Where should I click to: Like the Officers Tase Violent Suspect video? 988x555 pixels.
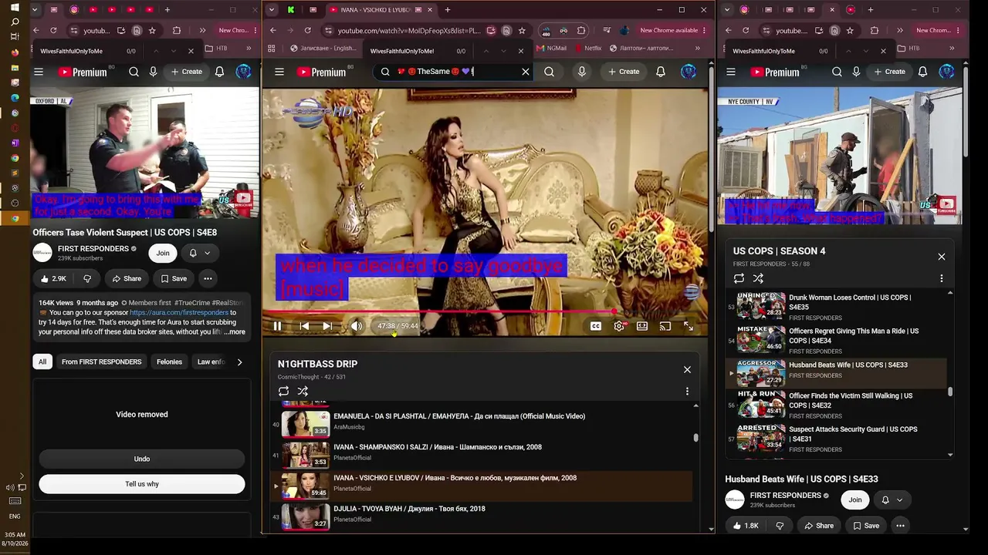click(53, 278)
